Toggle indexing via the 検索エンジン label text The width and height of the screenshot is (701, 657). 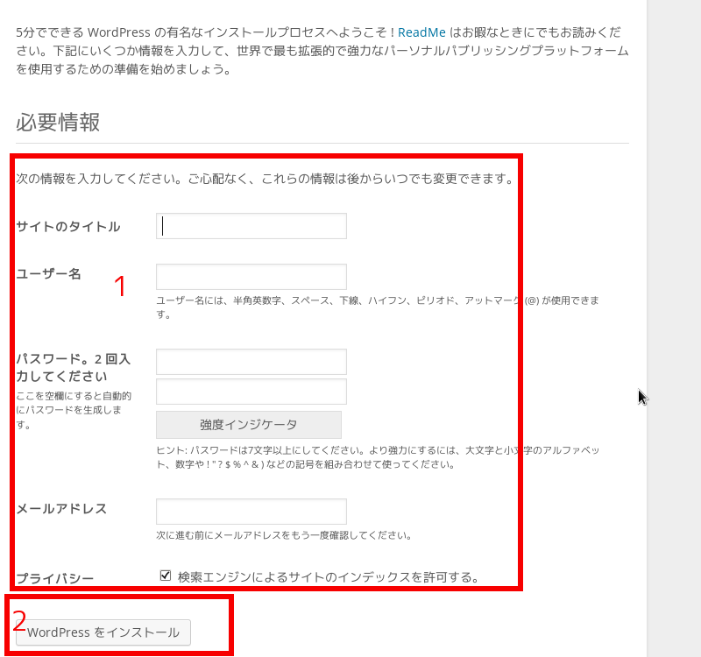(329, 576)
